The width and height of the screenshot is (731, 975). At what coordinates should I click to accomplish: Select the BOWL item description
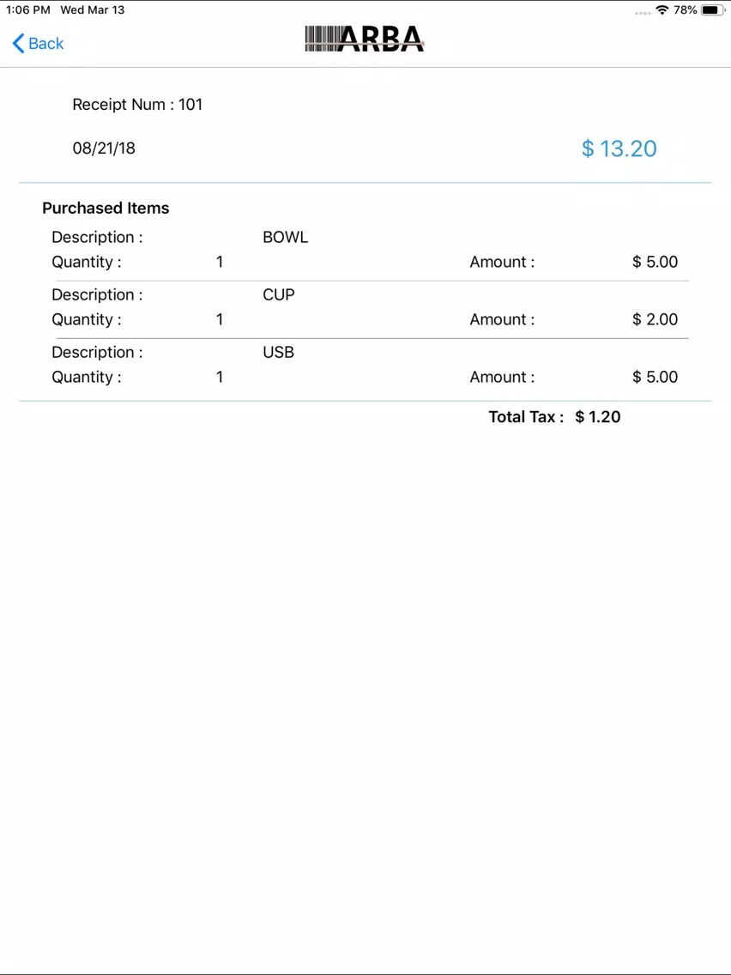click(x=285, y=238)
